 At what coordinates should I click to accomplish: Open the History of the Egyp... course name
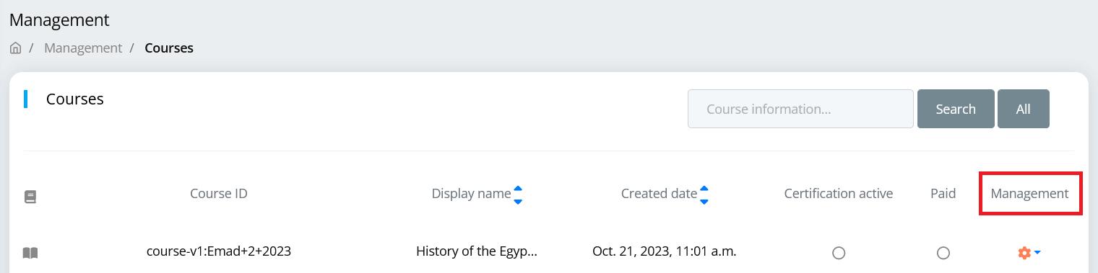pyautogui.click(x=477, y=251)
